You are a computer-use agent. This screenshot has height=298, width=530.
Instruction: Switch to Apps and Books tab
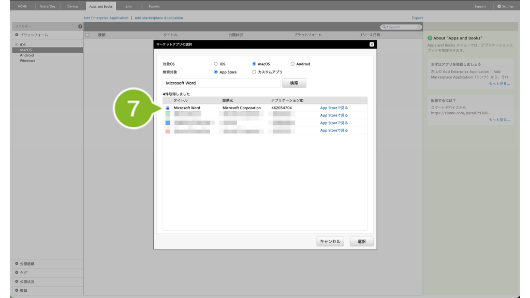coord(101,6)
